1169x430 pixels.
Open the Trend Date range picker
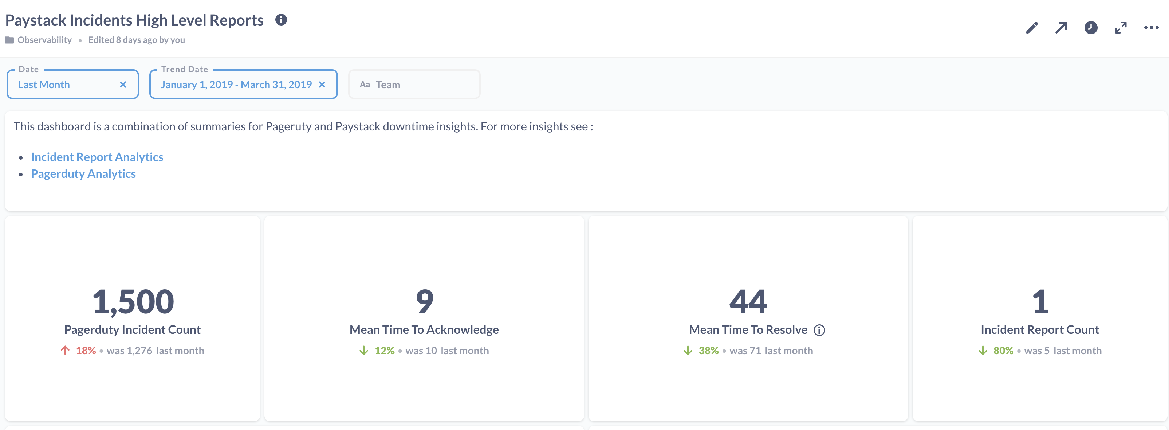(x=243, y=84)
